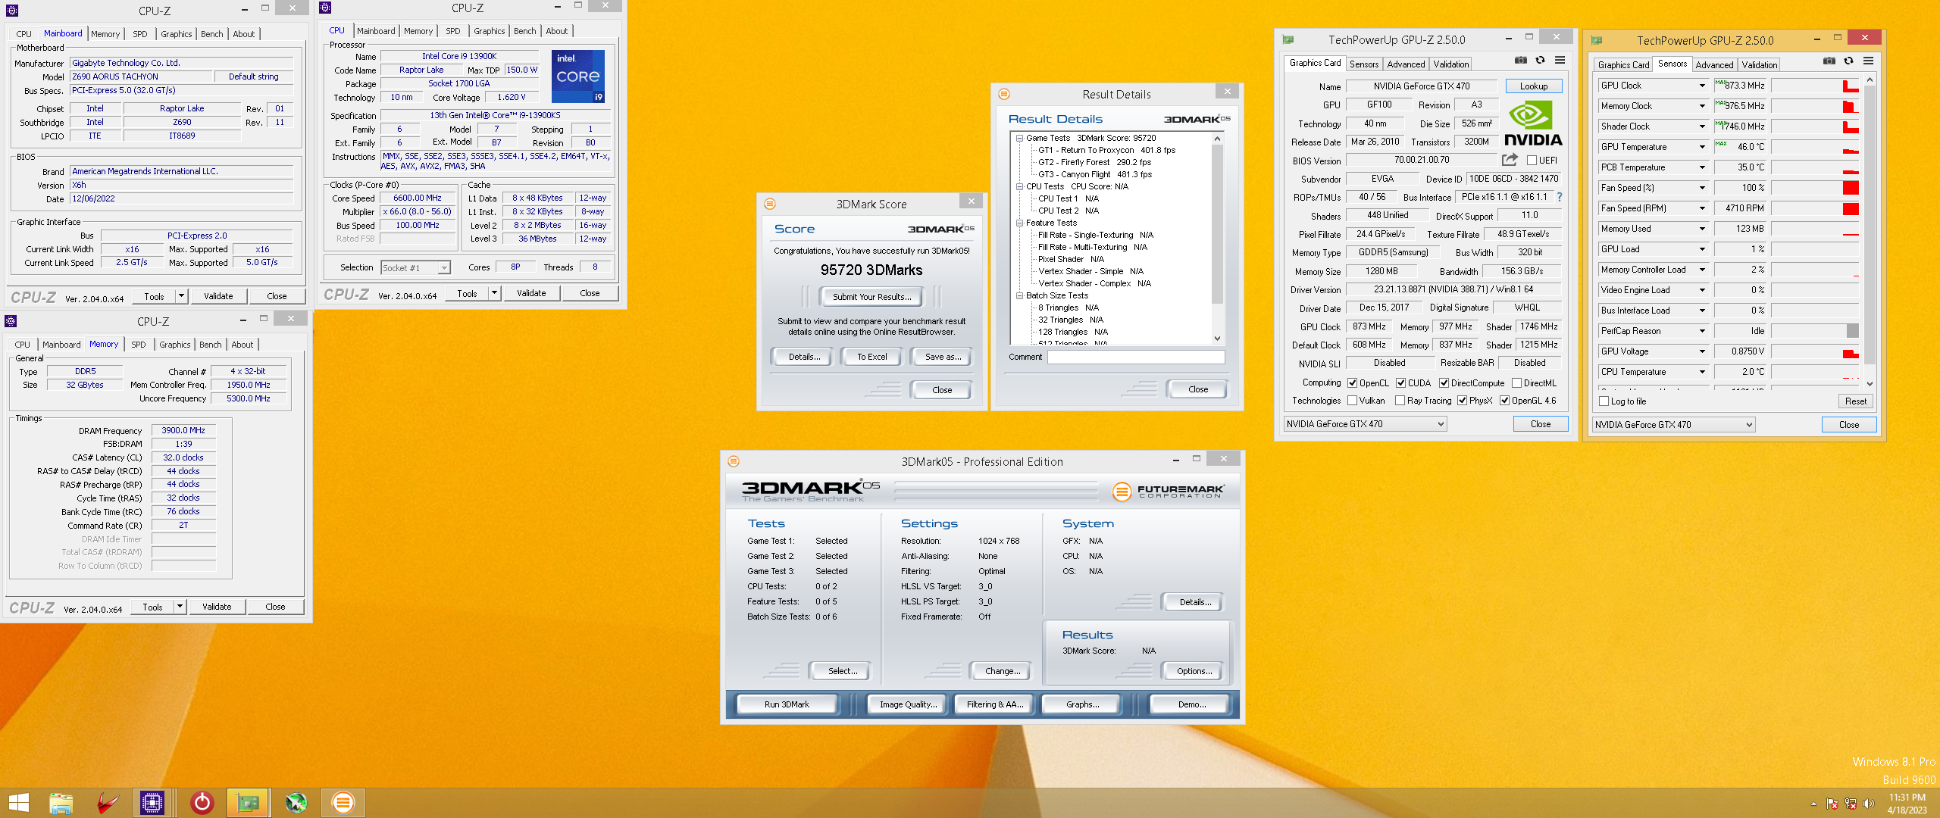Click the CPU-Z chip icon on taskbar

(x=152, y=803)
